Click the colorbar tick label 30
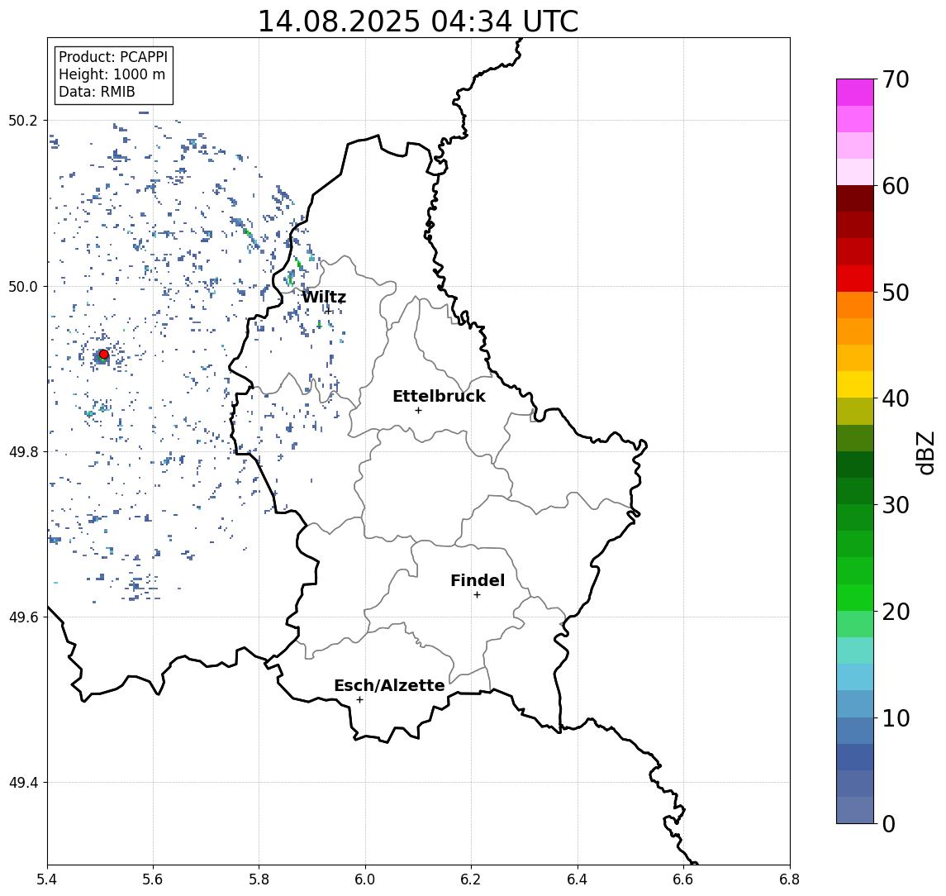This screenshot has width=946, height=896. click(x=896, y=505)
